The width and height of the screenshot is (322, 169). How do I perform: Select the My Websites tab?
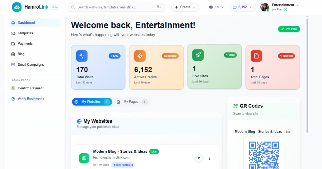click(x=92, y=102)
